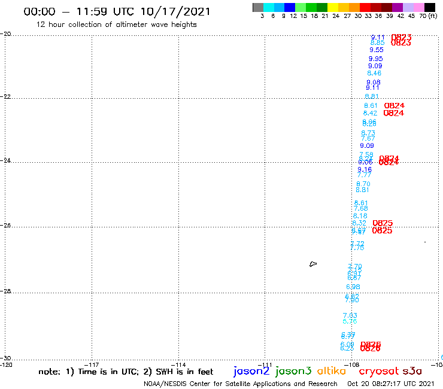This screenshot has width=443, height=389.
Task: Select the dark blue legend swatch
Action: 290,7
